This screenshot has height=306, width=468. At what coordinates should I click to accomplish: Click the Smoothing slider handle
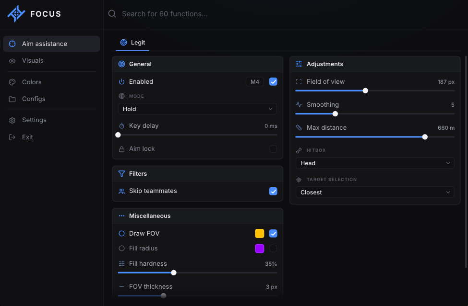coord(335,113)
